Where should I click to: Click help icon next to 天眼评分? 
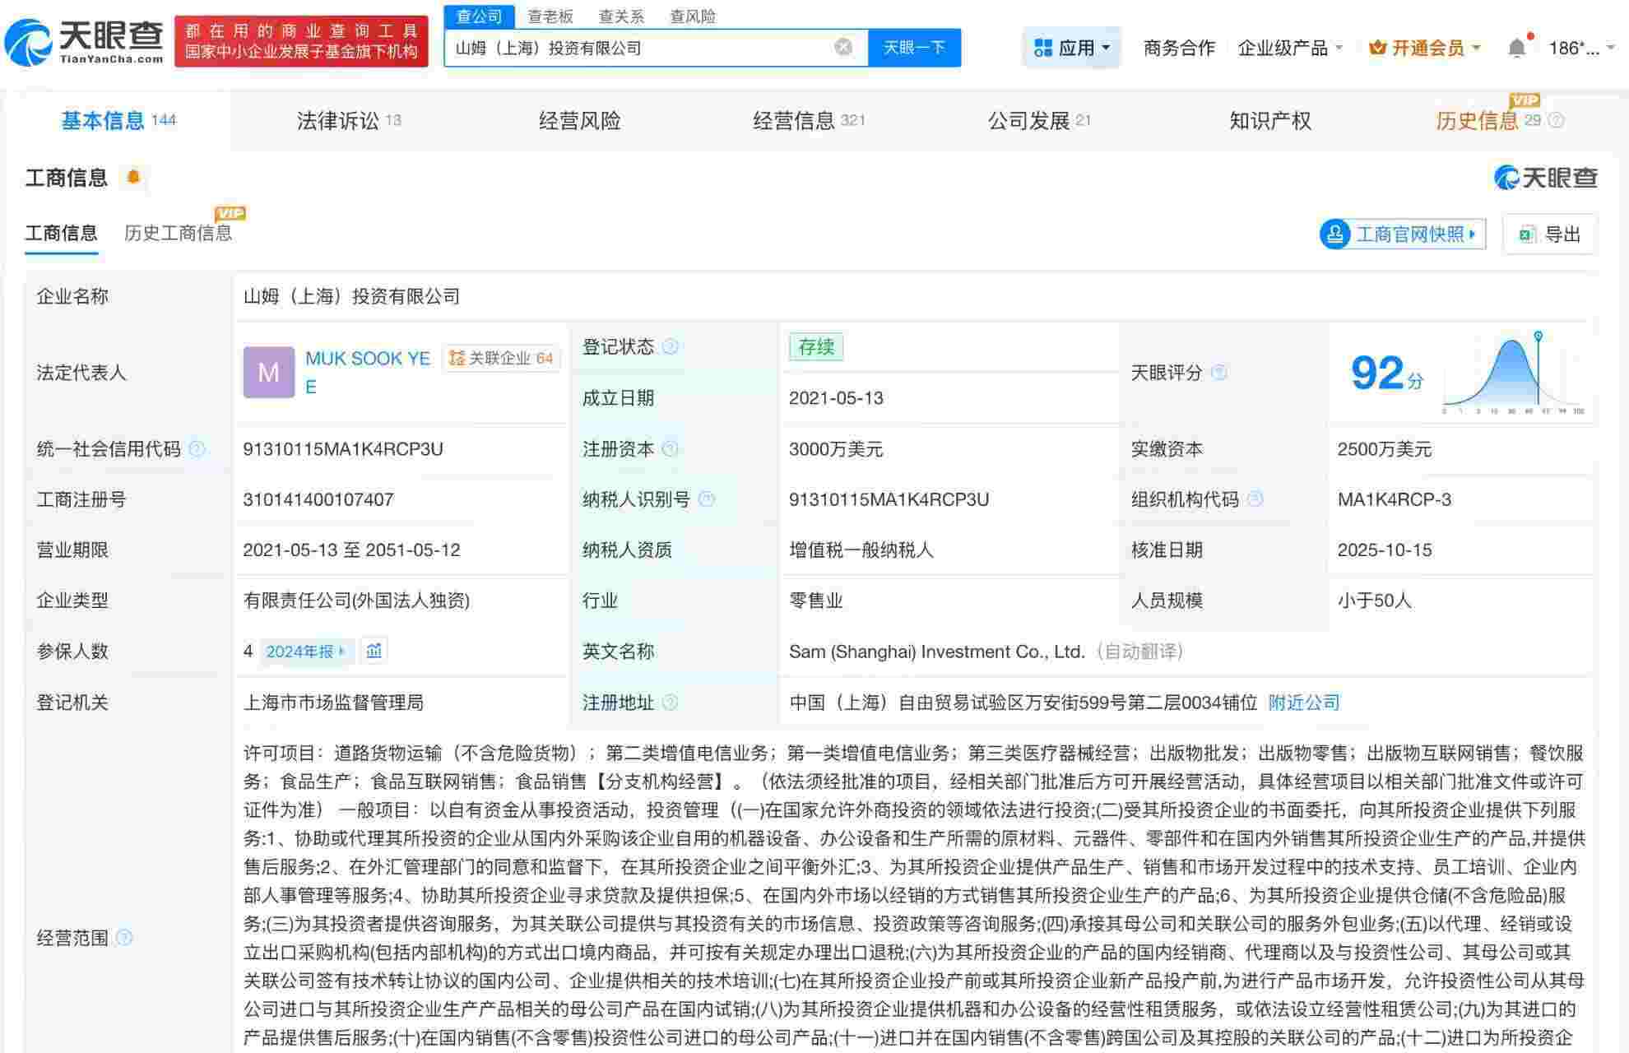1218,373
